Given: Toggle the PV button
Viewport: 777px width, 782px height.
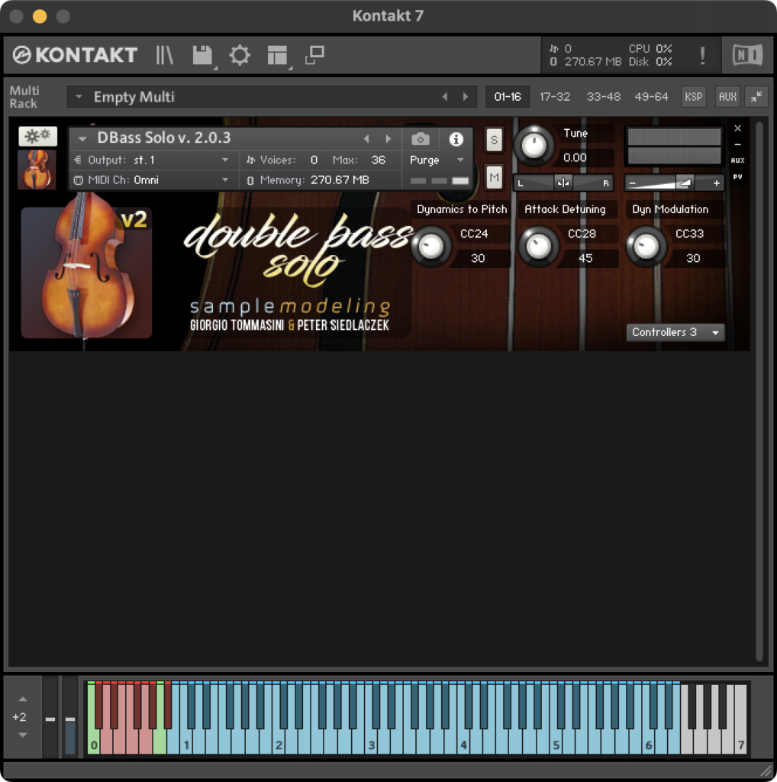Looking at the screenshot, I should tap(737, 176).
